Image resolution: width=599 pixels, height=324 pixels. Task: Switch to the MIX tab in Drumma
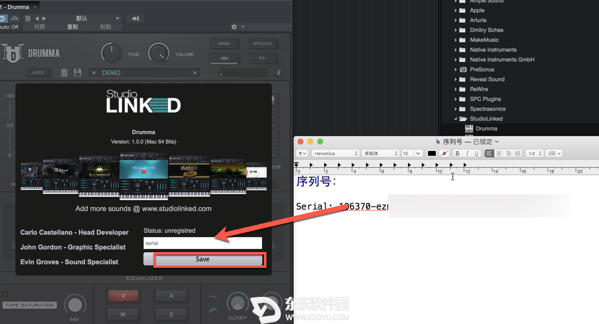tap(224, 58)
